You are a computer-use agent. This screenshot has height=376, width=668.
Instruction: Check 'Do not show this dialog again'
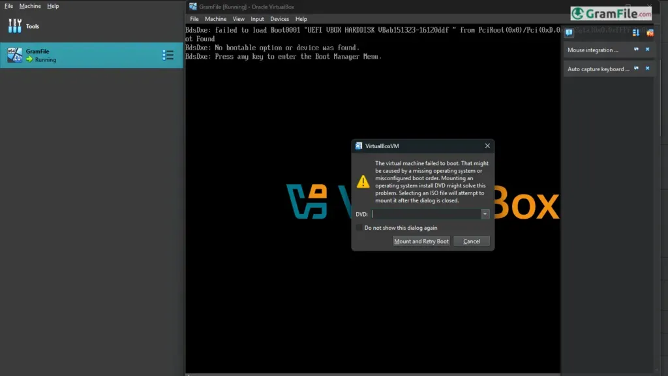(359, 228)
